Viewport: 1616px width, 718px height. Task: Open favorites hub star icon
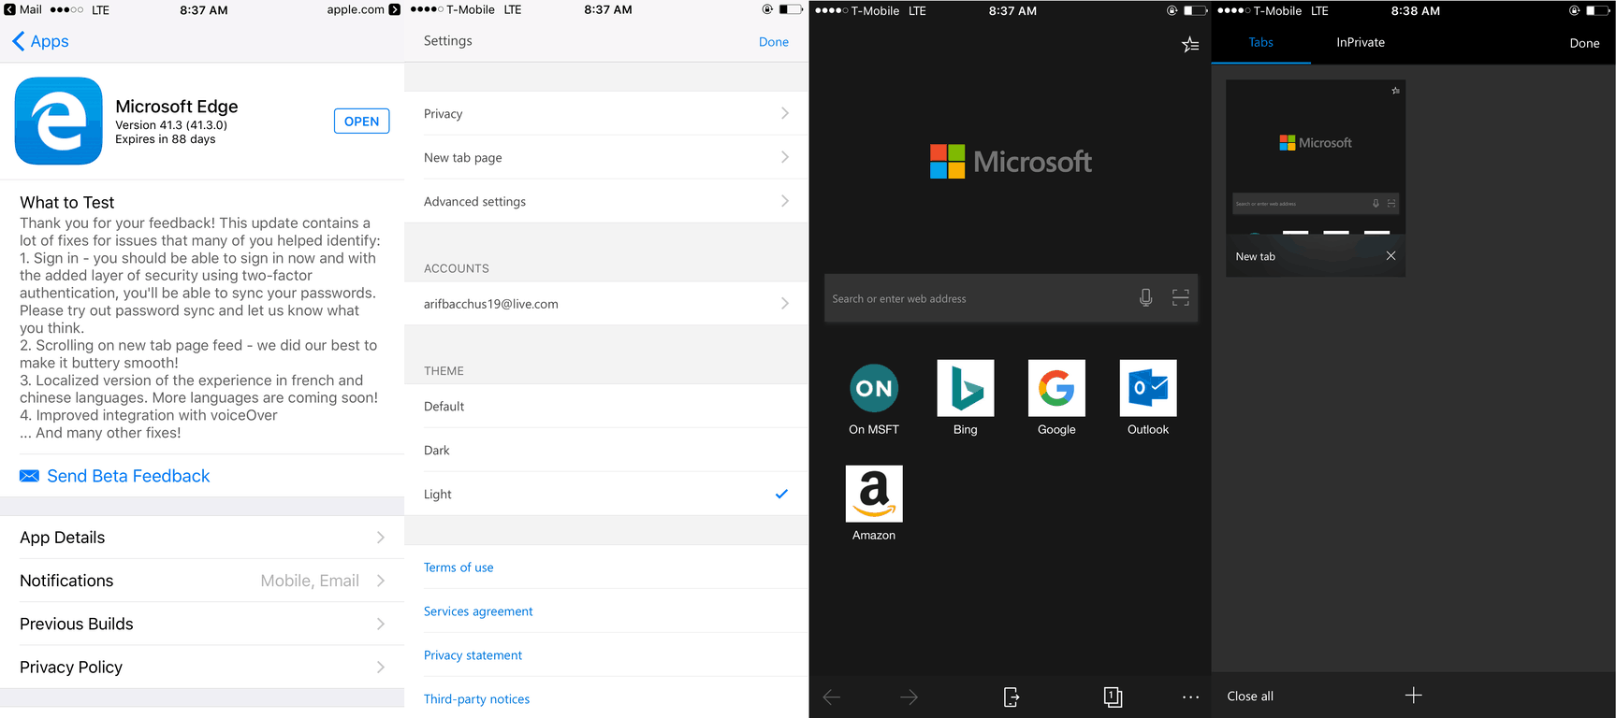1189,44
